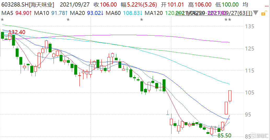Image resolution: width=270 pixels, height=140 pixels.
Task: Click the low price 低100.00
Action: tap(227, 5)
